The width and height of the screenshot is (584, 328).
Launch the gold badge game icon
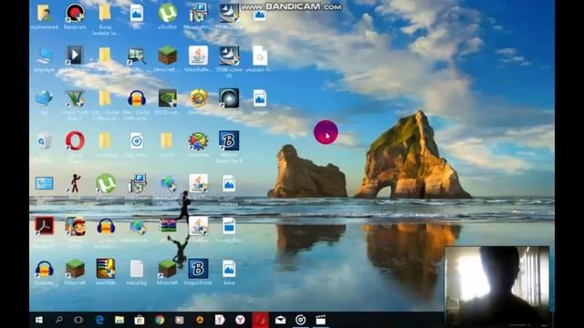pos(199,98)
